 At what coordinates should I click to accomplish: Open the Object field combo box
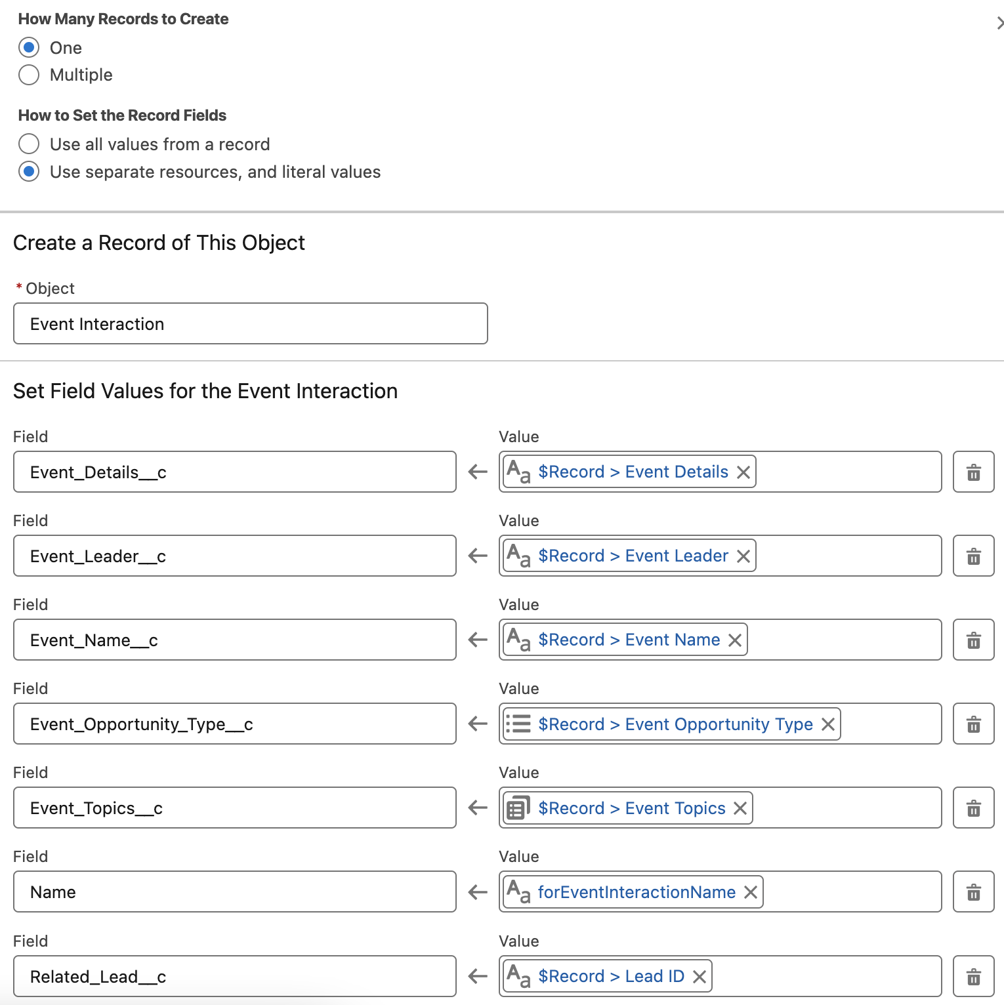coord(250,323)
